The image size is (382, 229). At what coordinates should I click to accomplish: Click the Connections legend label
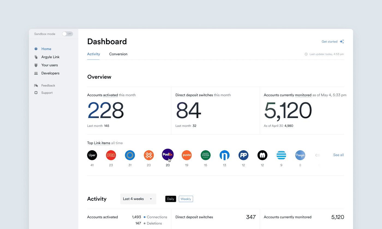157,217
